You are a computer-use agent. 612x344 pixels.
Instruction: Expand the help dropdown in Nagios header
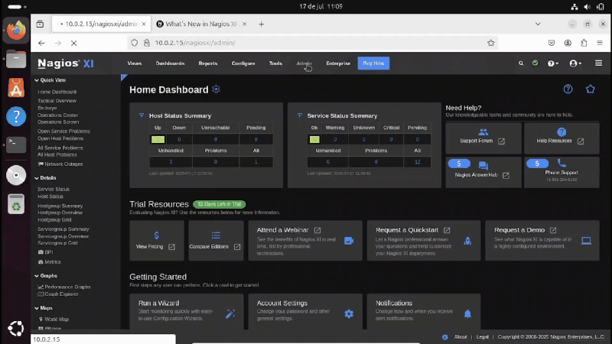(552, 63)
